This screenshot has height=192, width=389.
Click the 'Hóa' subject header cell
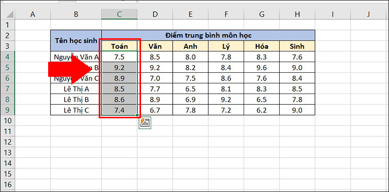(x=262, y=46)
